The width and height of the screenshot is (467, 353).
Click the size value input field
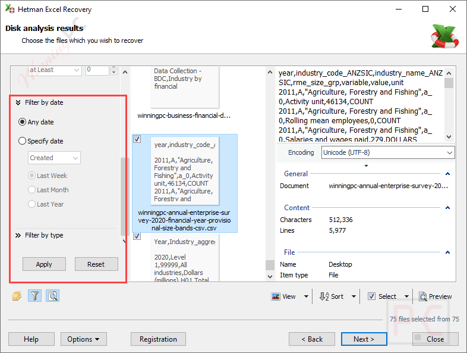[97, 70]
